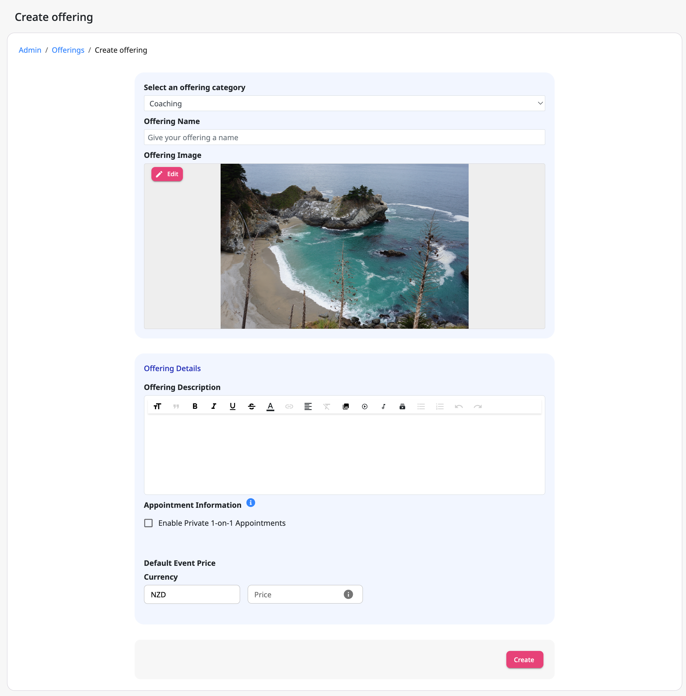Click the undo icon in editor toolbar

coord(459,406)
